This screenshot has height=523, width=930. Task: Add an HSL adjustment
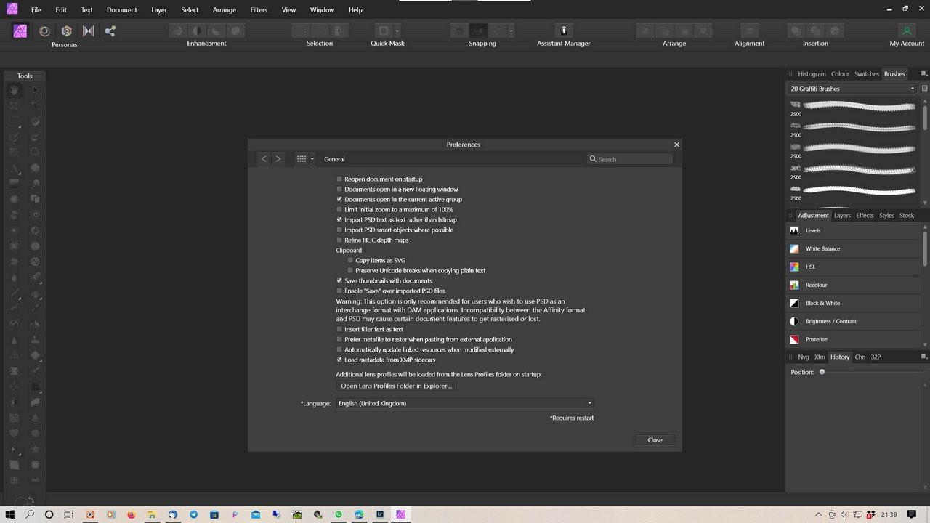click(x=853, y=267)
